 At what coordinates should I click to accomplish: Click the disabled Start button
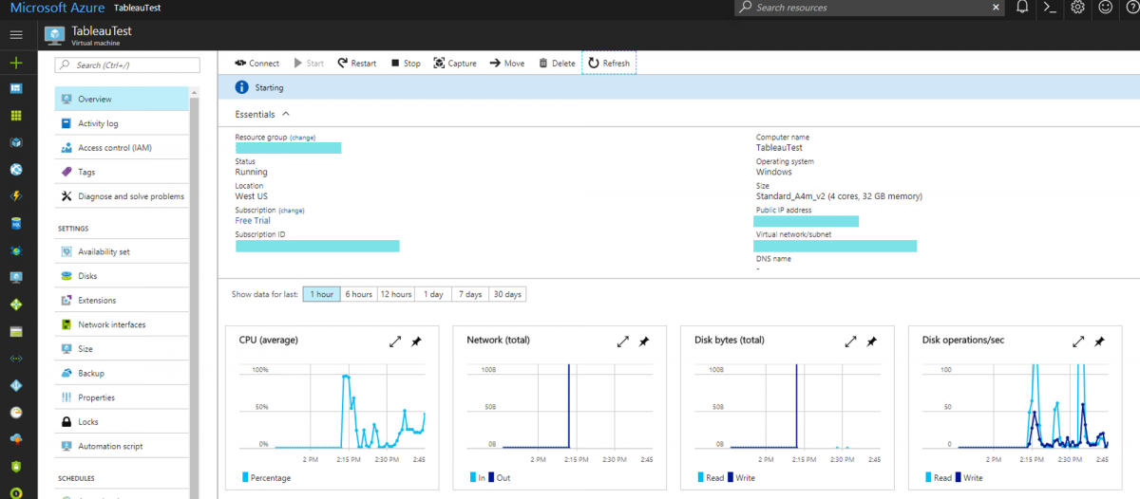(x=308, y=64)
